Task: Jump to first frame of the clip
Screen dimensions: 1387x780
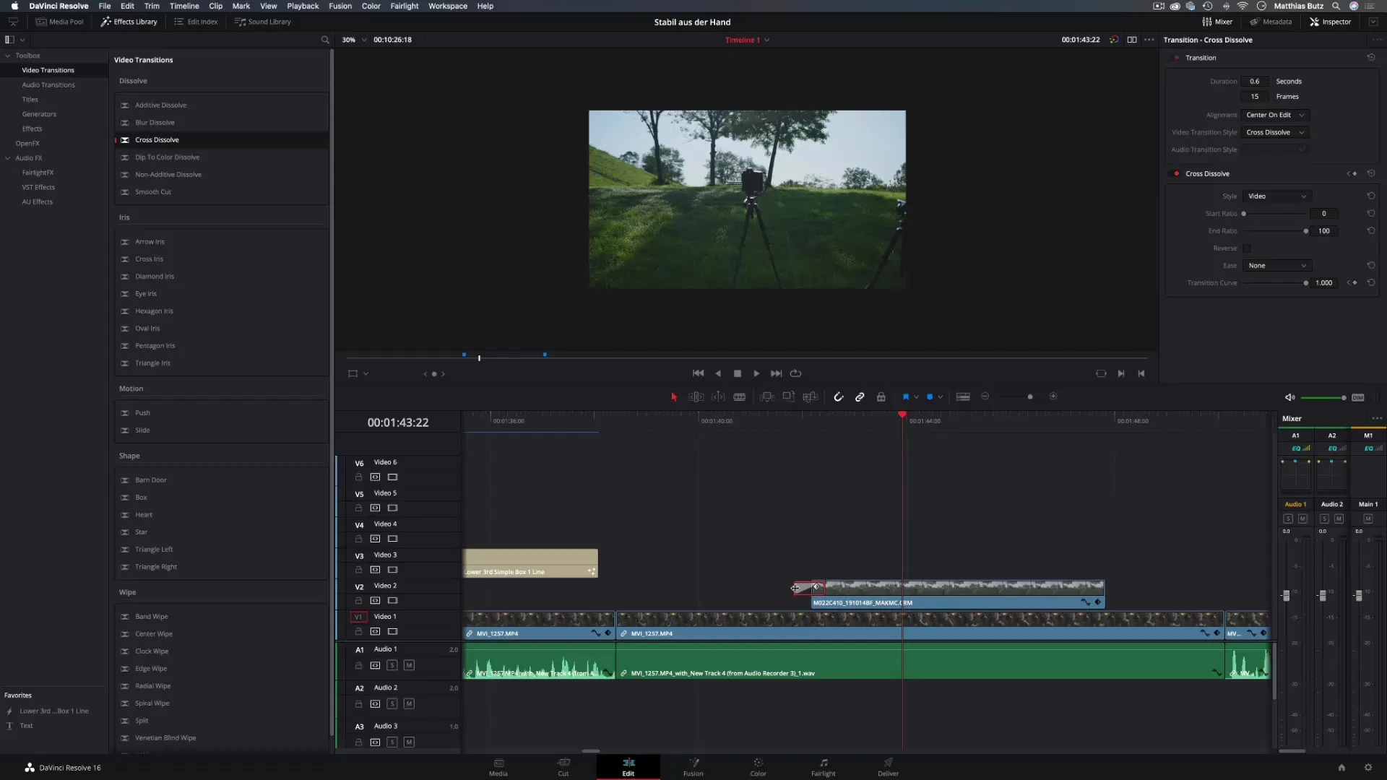Action: [x=698, y=373]
